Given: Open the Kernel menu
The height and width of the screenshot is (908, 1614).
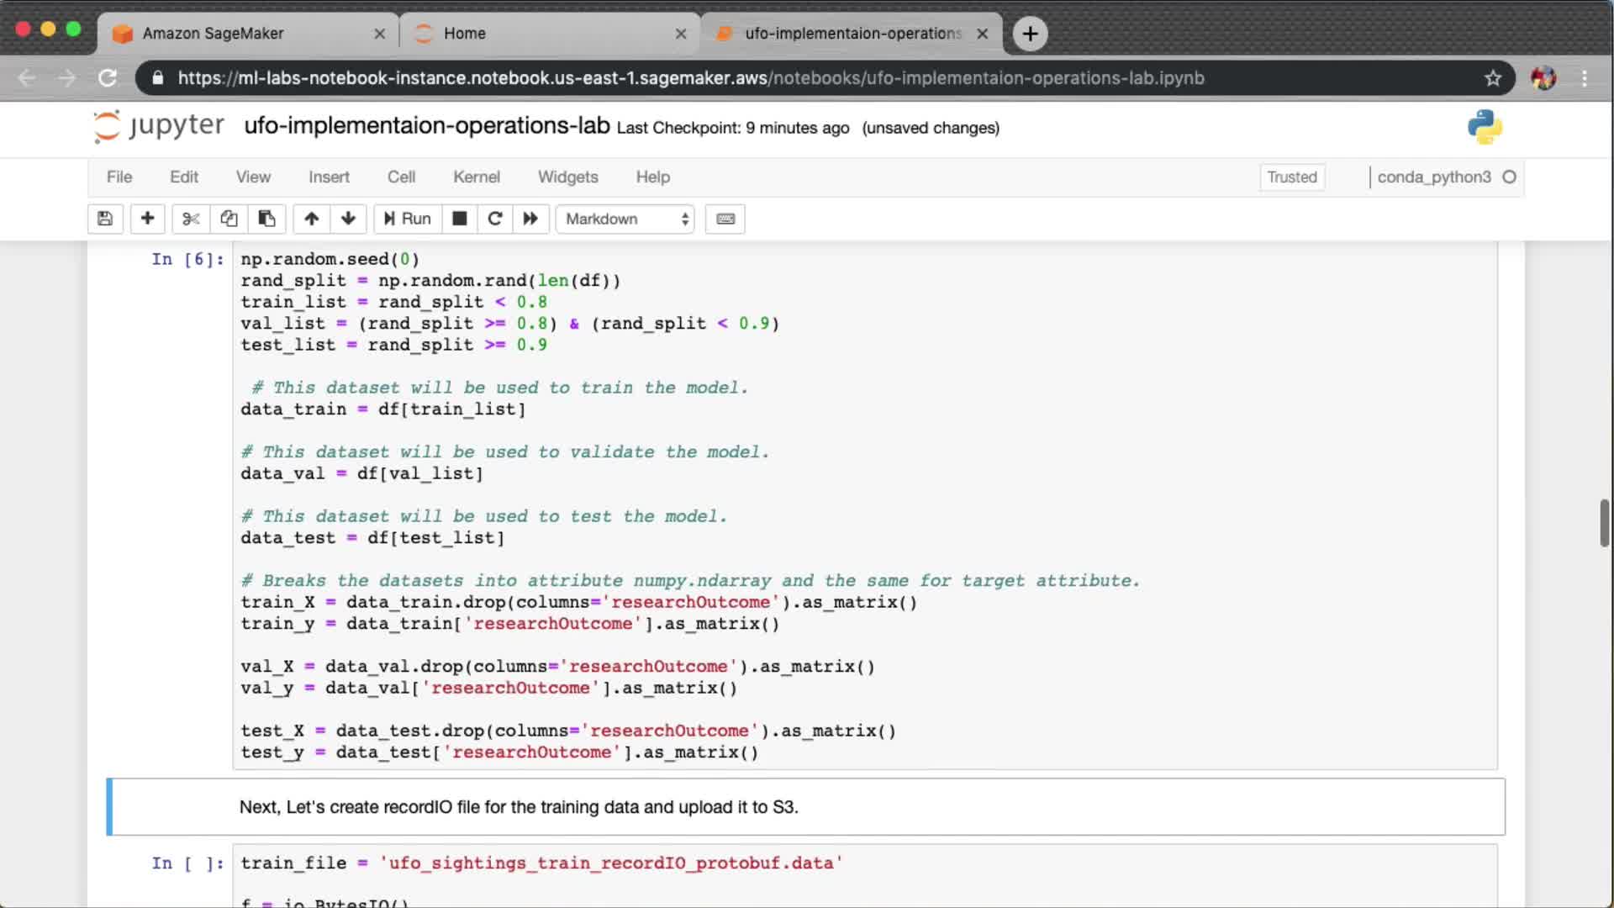Looking at the screenshot, I should click(476, 177).
